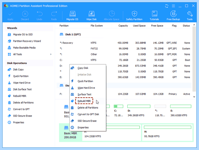Click the partition list scroll up arrow
This screenshot has width=199, height=150.
[194, 25]
